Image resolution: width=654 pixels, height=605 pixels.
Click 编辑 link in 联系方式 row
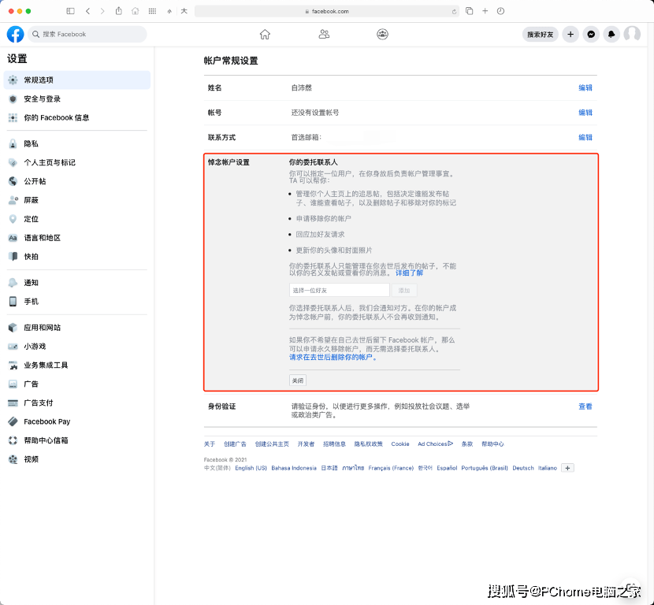point(585,137)
